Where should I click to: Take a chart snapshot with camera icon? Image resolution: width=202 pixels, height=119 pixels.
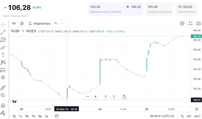click(198, 23)
